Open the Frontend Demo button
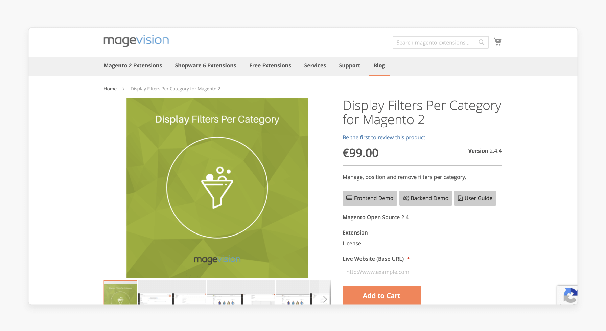The height and width of the screenshot is (331, 606). 370,198
